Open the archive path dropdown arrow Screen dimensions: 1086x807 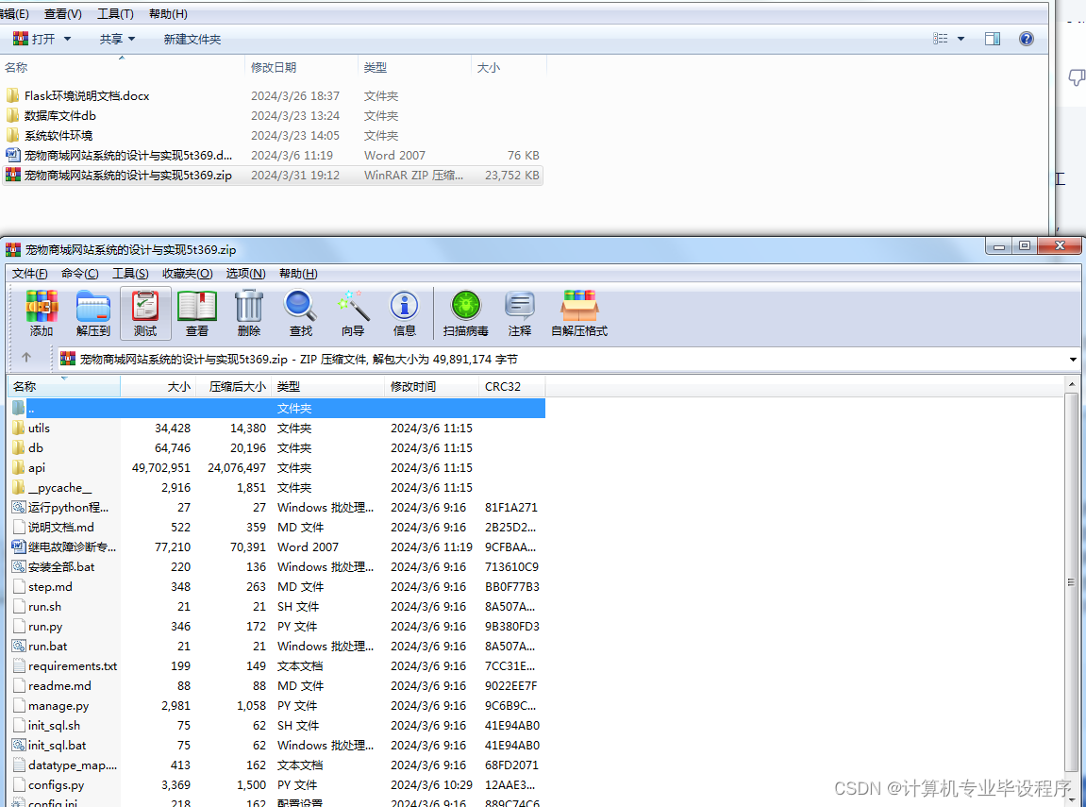[x=1073, y=359]
